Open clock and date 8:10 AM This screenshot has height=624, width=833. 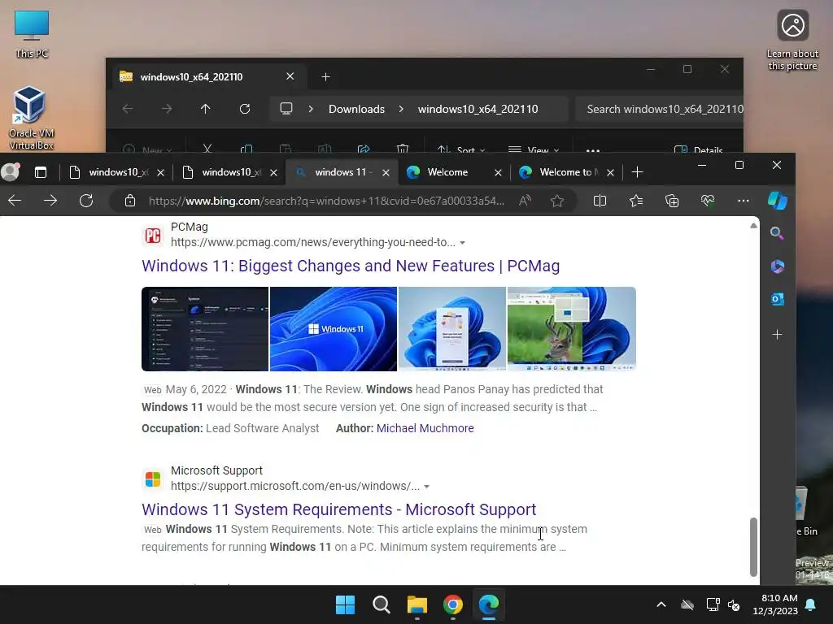coord(775,604)
